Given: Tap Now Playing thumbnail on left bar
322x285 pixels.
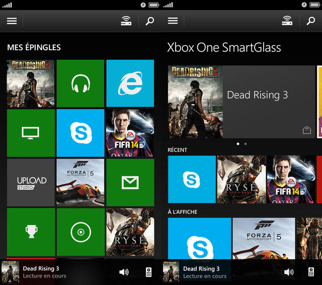Looking at the screenshot, I should pyautogui.click(x=10, y=272).
